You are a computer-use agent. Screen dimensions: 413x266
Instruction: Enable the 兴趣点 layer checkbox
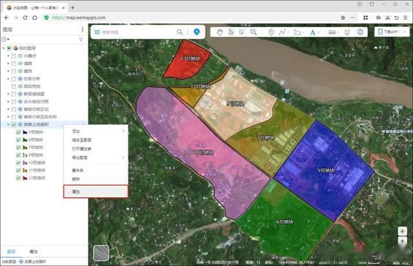point(14,56)
